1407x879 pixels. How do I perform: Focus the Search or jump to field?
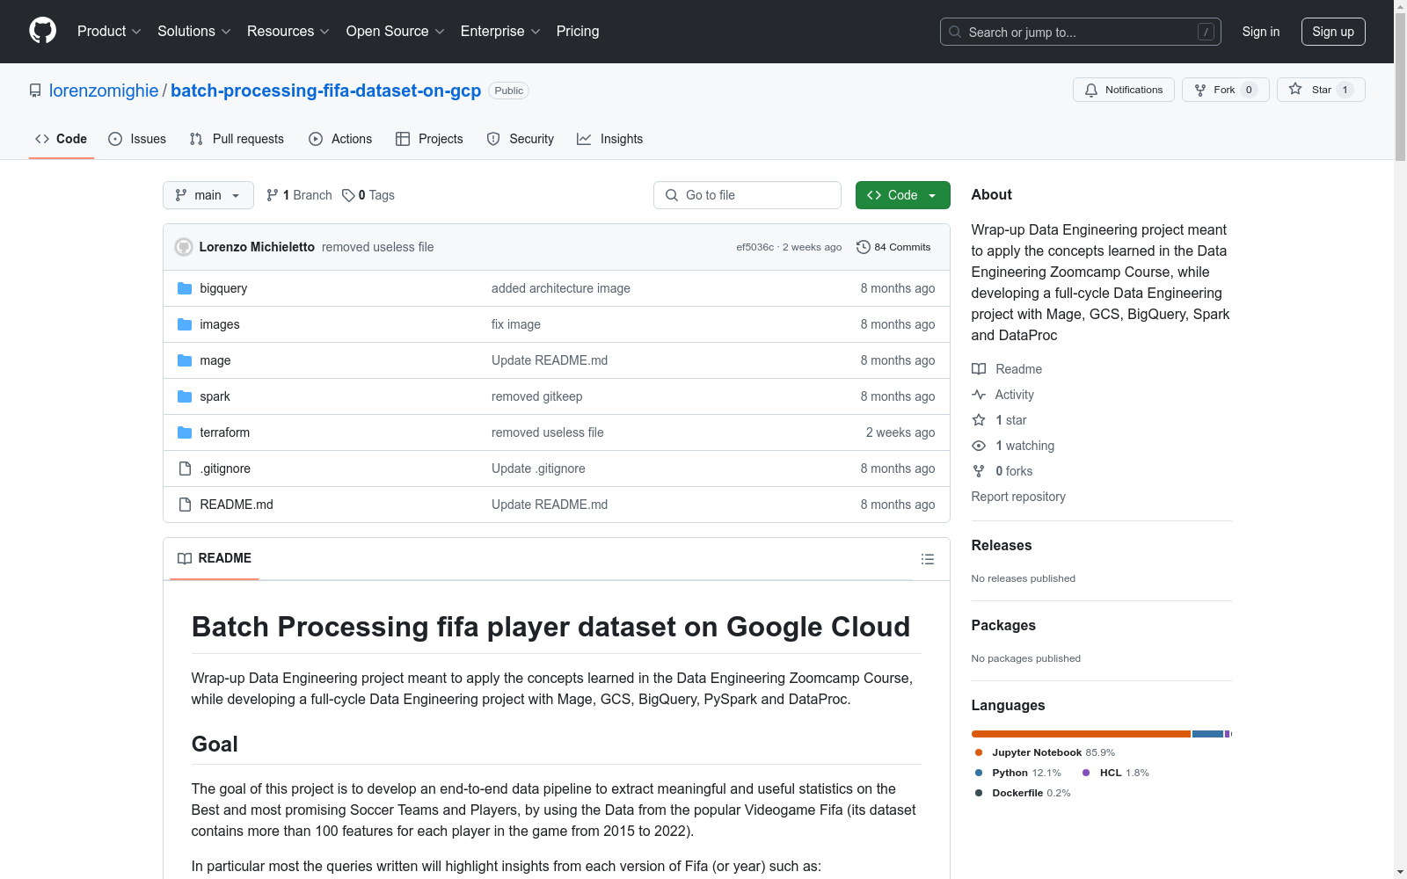click(x=1081, y=32)
